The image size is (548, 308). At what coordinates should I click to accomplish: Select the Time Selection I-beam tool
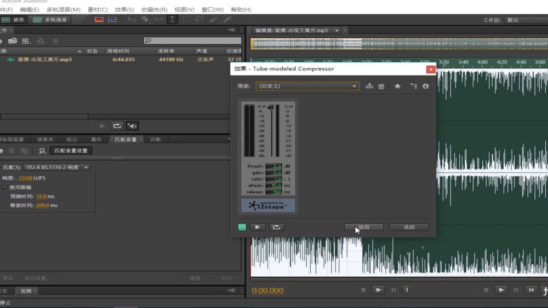pyautogui.click(x=172, y=20)
